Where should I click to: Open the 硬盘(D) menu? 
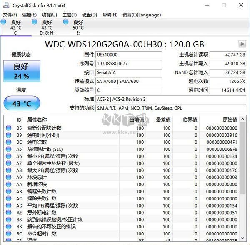pos(90,15)
